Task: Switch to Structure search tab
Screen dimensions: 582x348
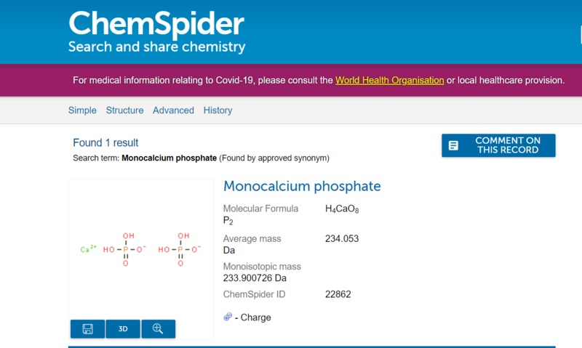Action: point(124,110)
